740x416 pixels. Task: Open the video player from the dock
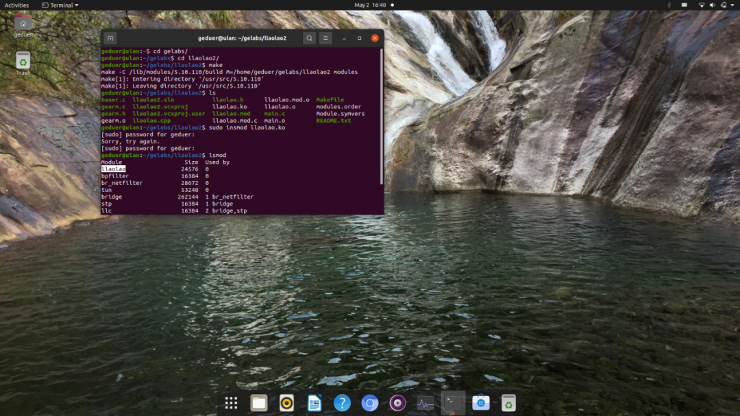(x=397, y=403)
